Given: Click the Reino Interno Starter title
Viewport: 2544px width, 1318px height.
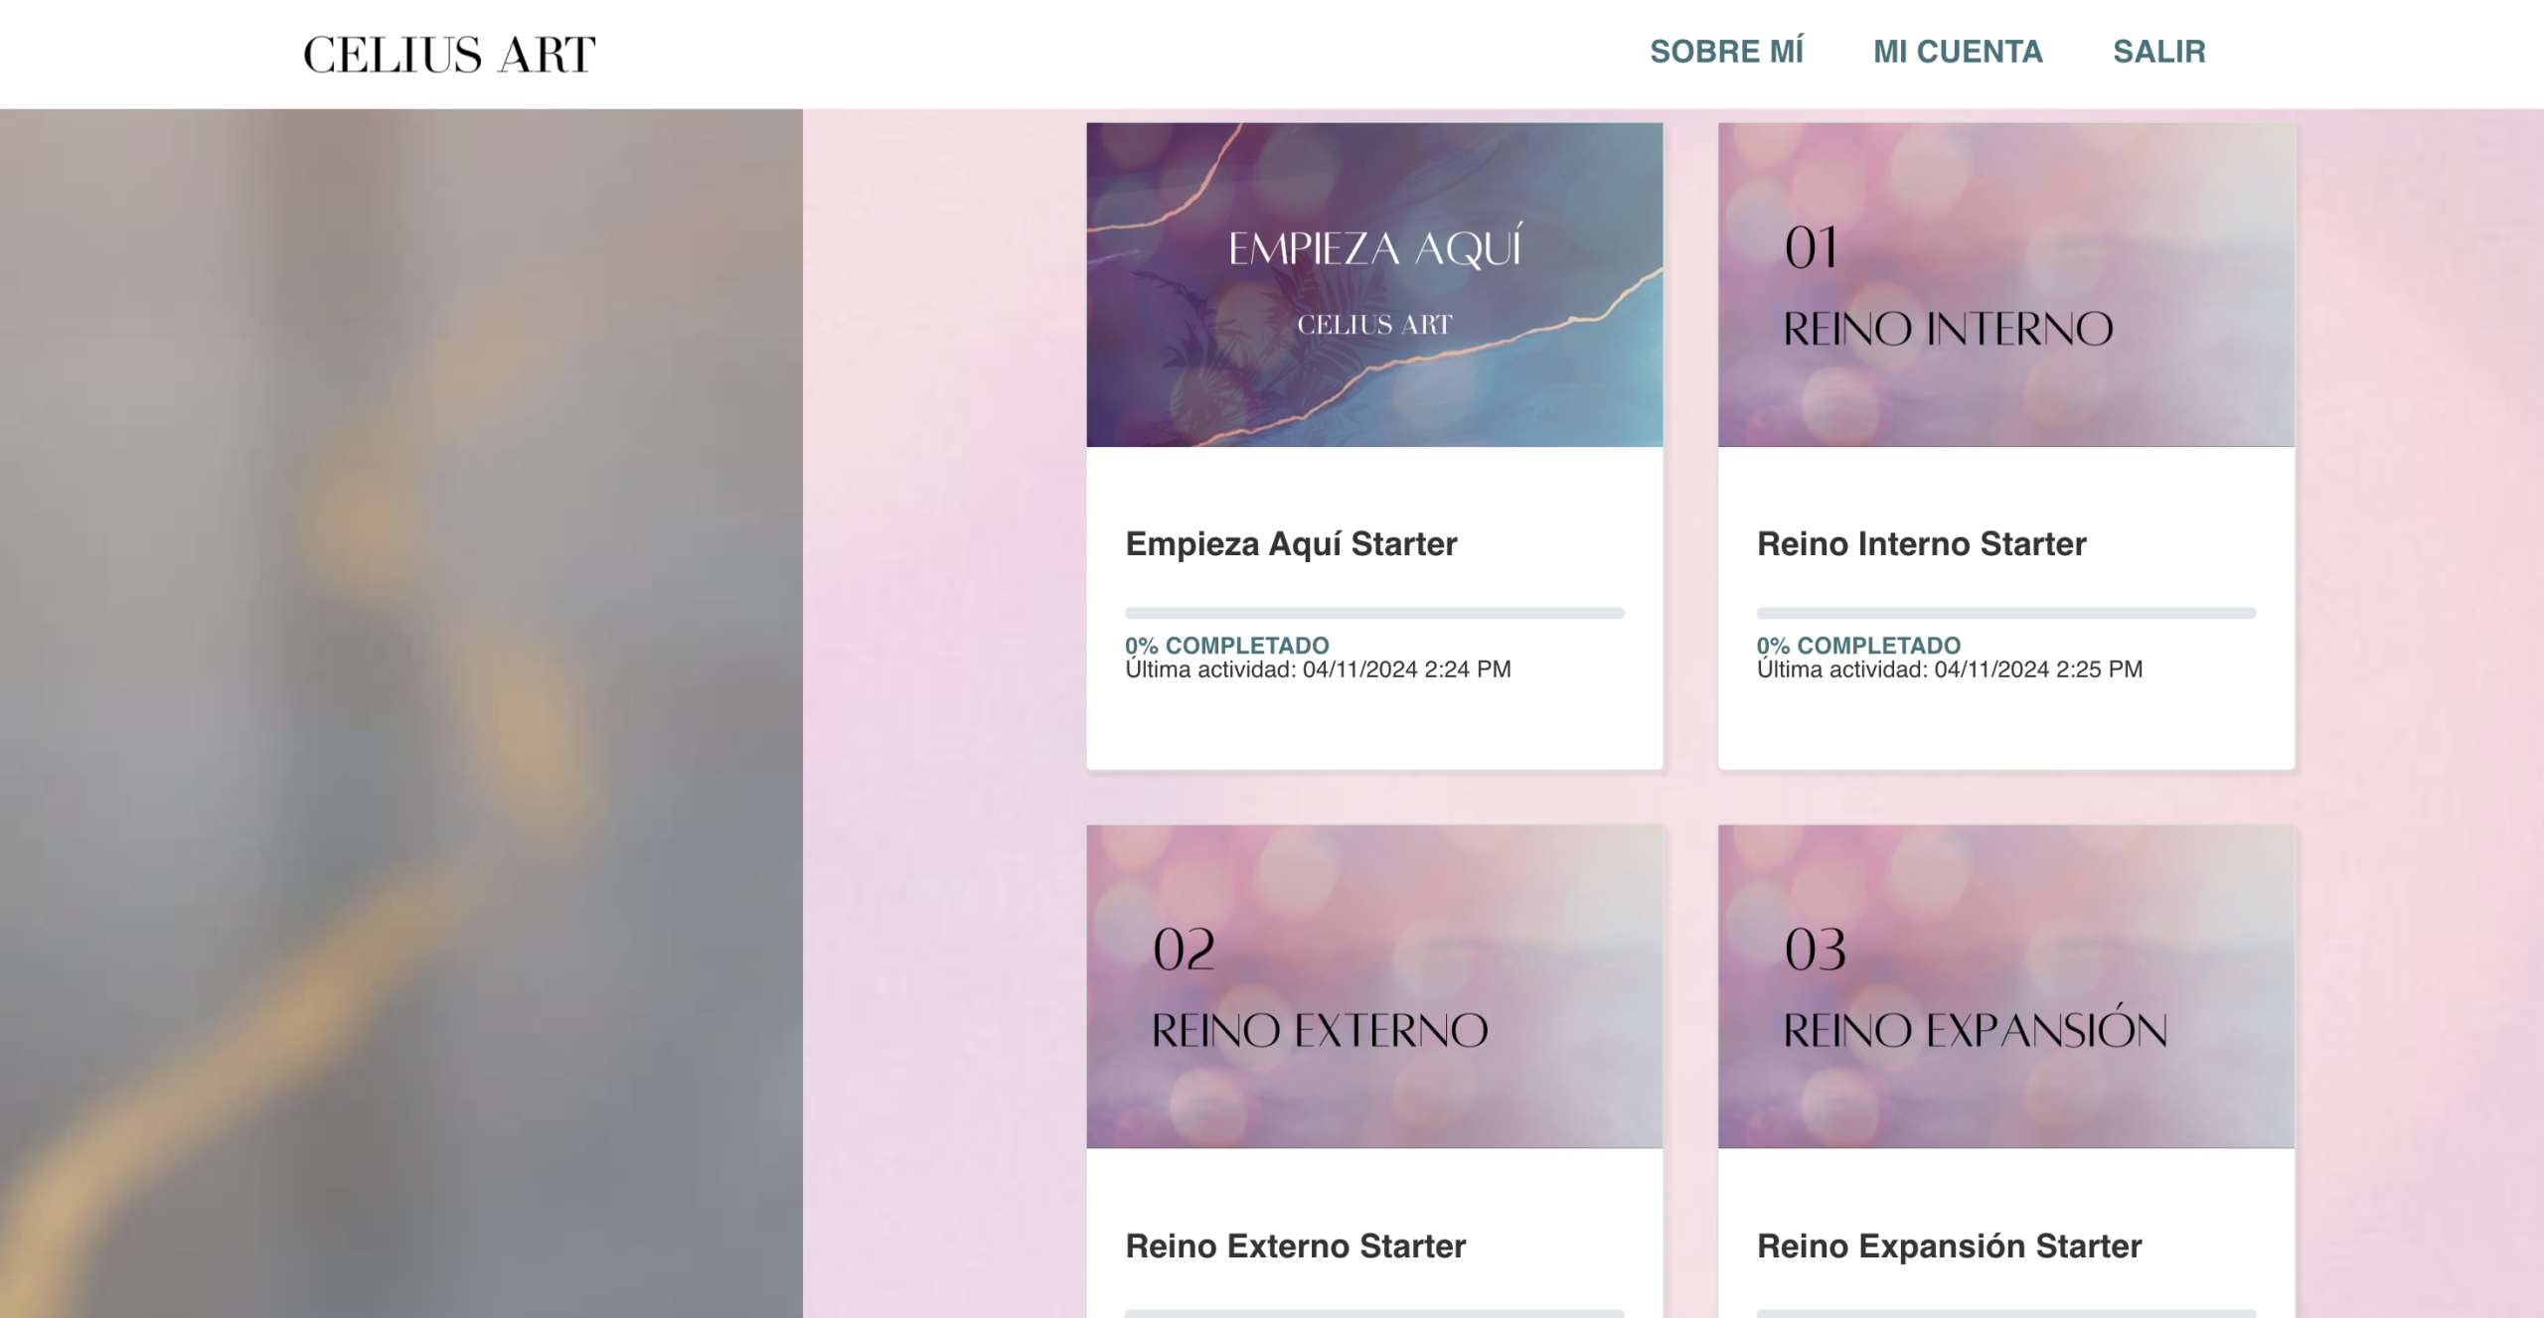Looking at the screenshot, I should (x=1921, y=544).
